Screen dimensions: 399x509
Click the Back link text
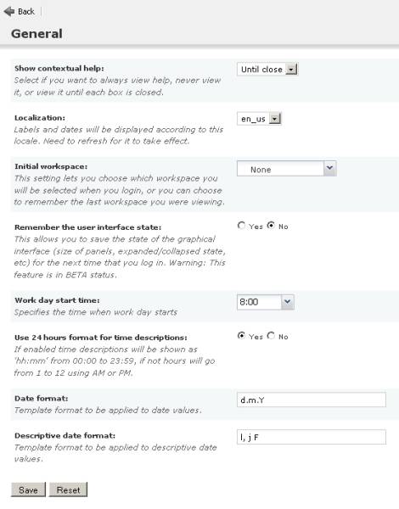click(x=26, y=12)
